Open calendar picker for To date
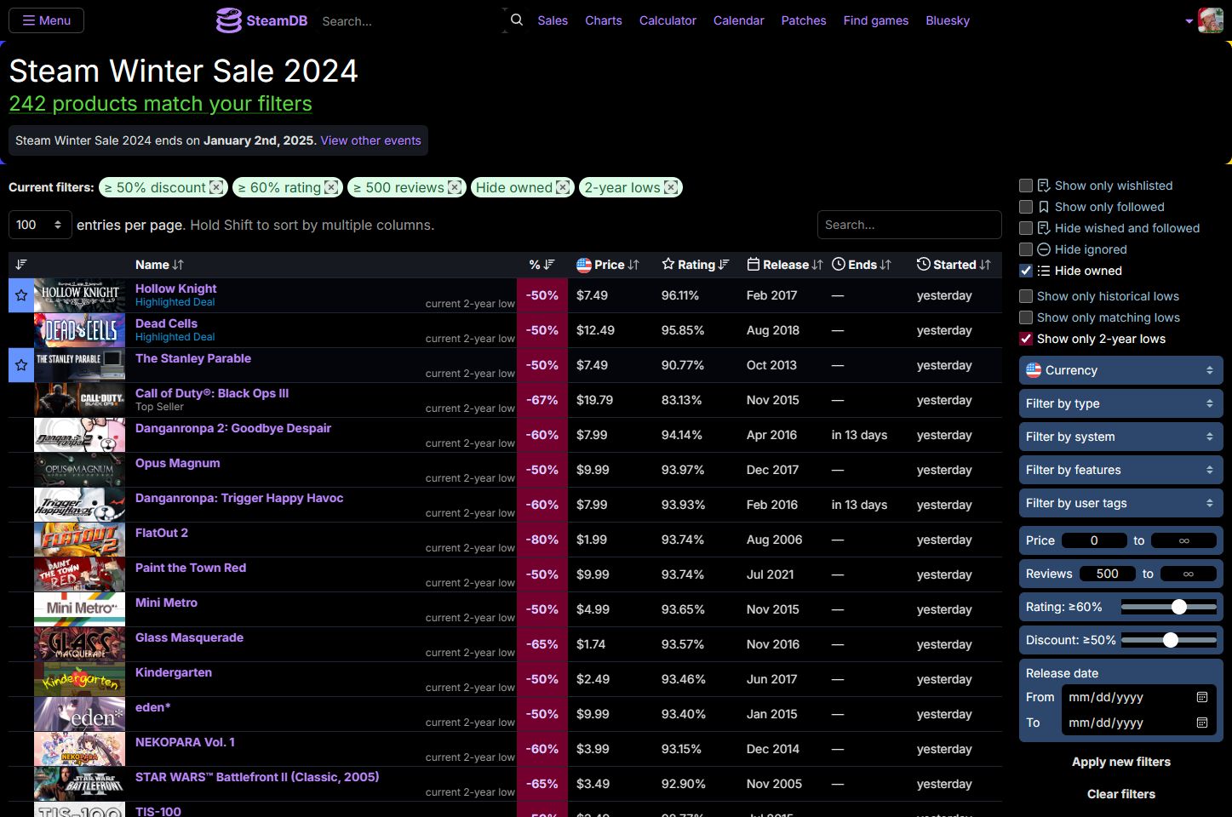This screenshot has width=1232, height=817. [x=1202, y=723]
